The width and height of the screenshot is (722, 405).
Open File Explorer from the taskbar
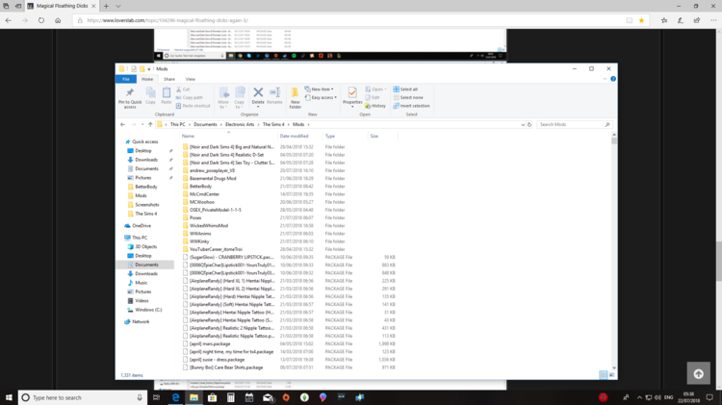tap(193, 397)
